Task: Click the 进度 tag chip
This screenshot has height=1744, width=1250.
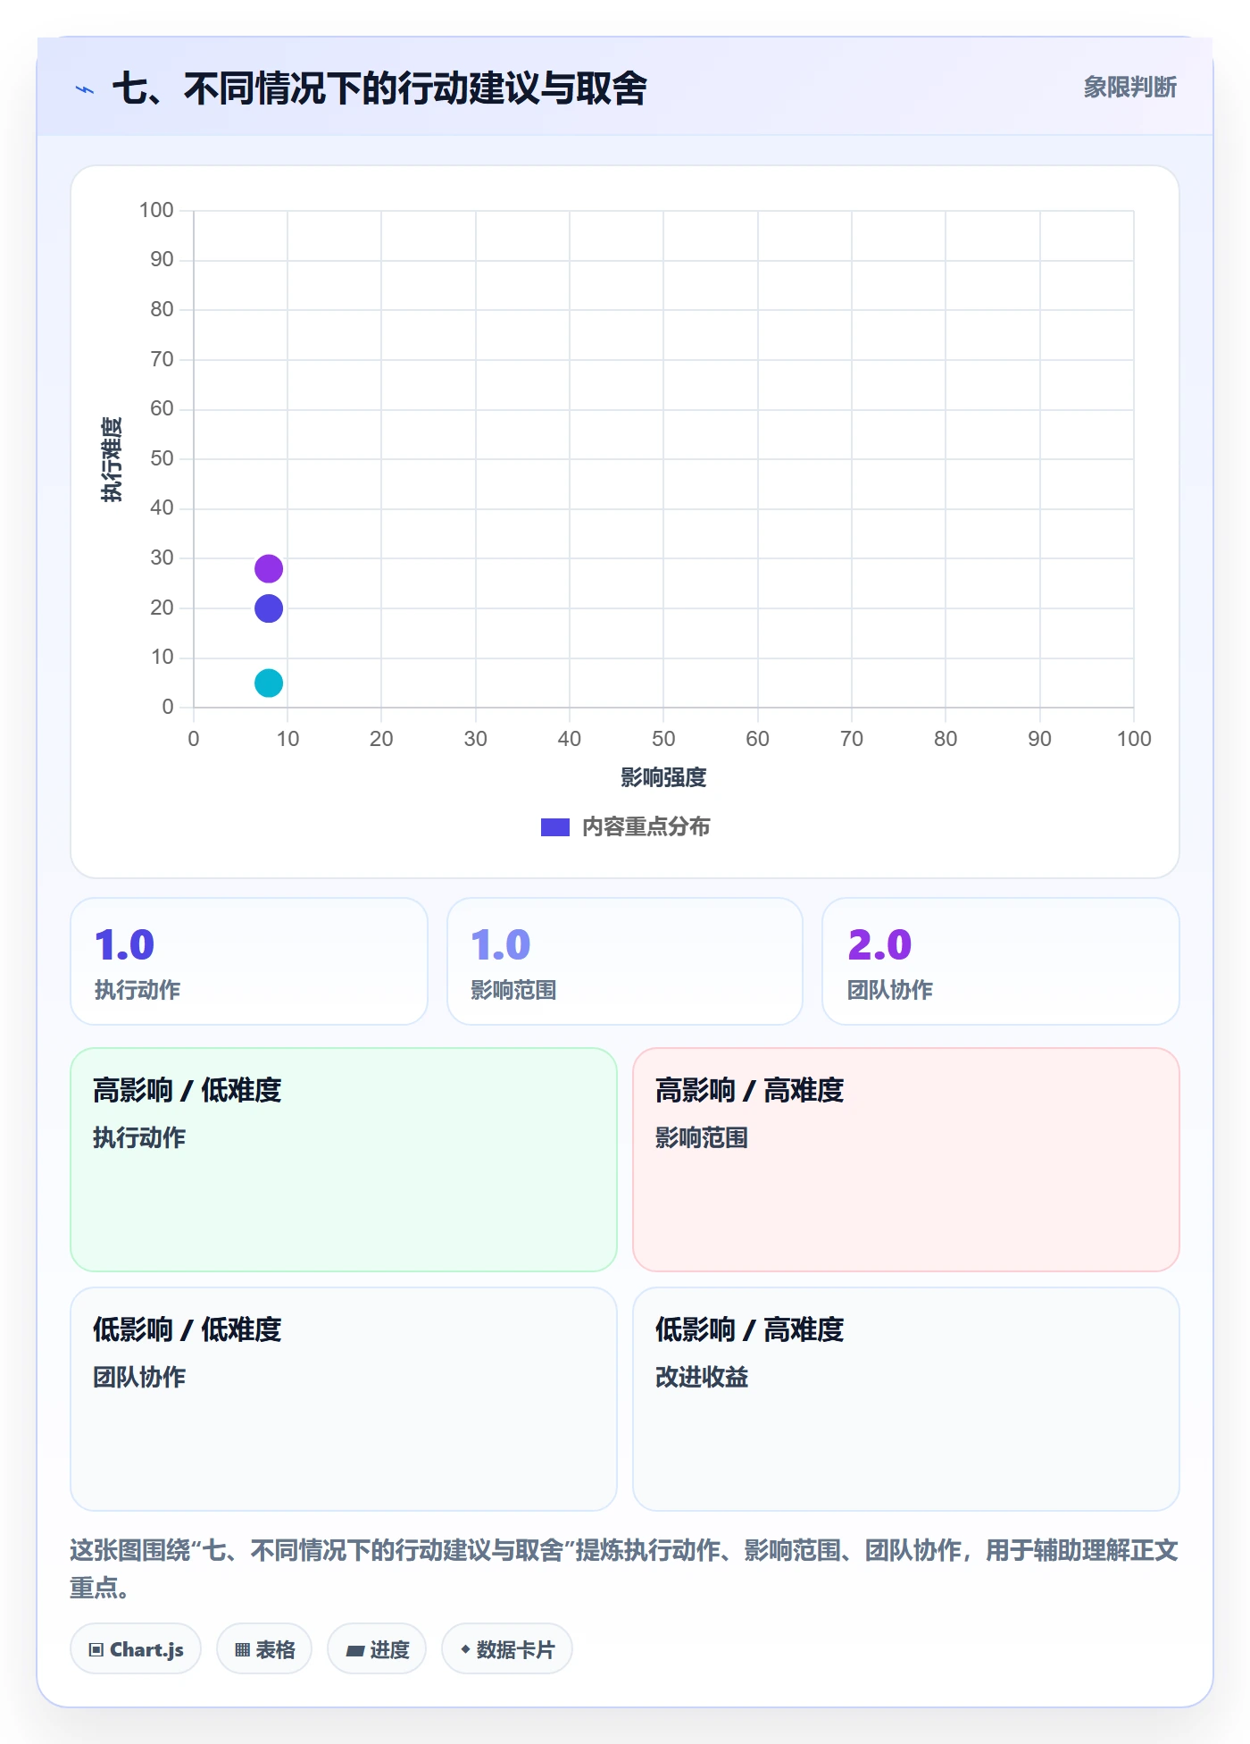Action: coord(377,1649)
